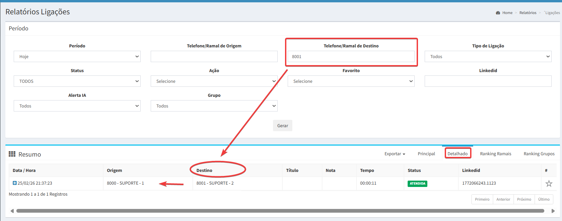Click the Resumo grid icon
This screenshot has width=562, height=221.
point(12,154)
